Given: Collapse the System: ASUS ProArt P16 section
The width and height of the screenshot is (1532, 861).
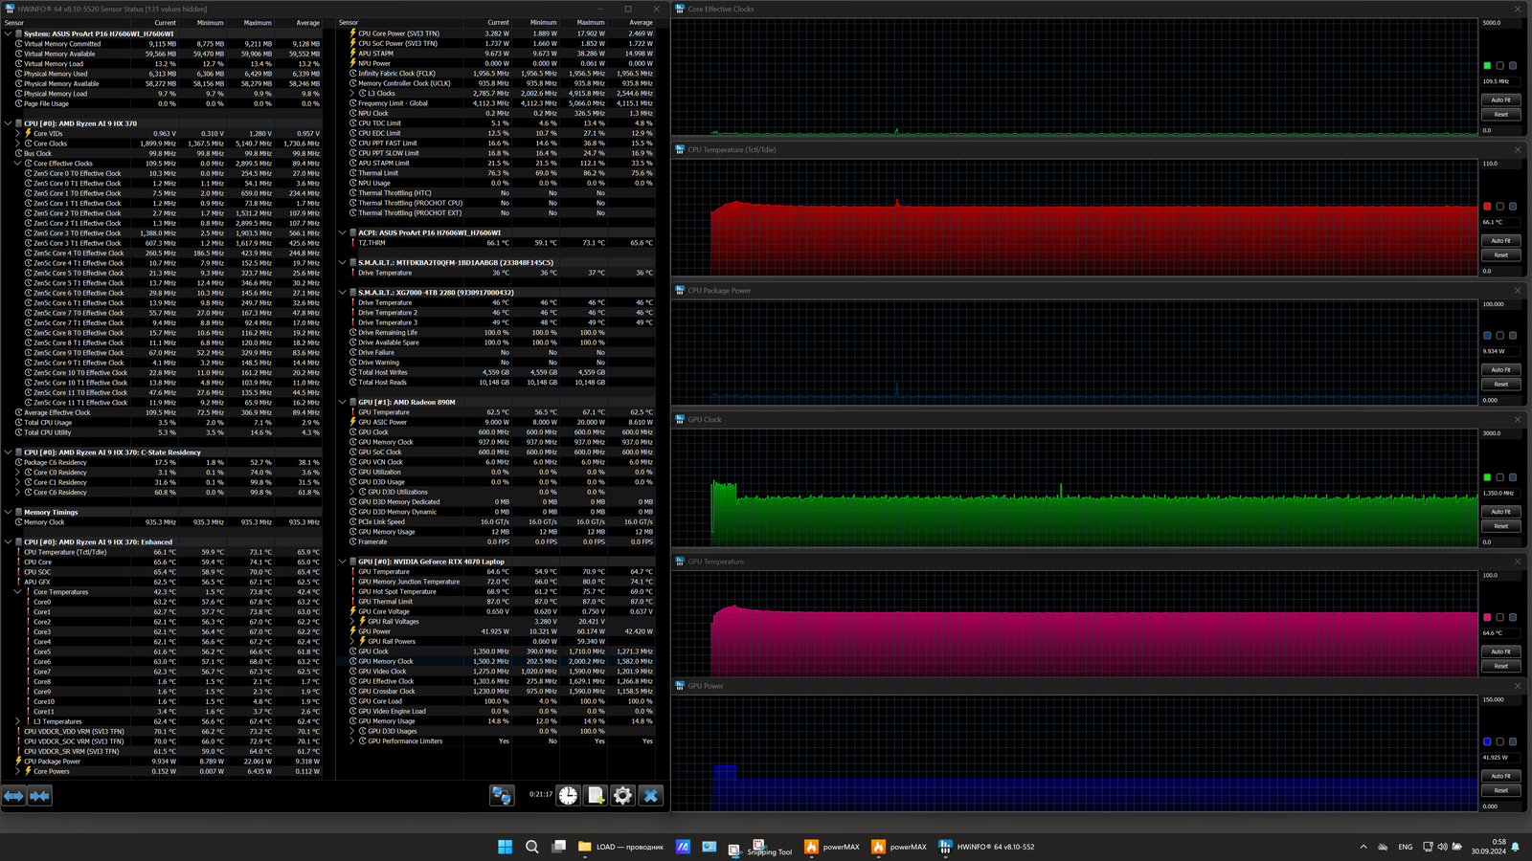Looking at the screenshot, I should click(8, 33).
